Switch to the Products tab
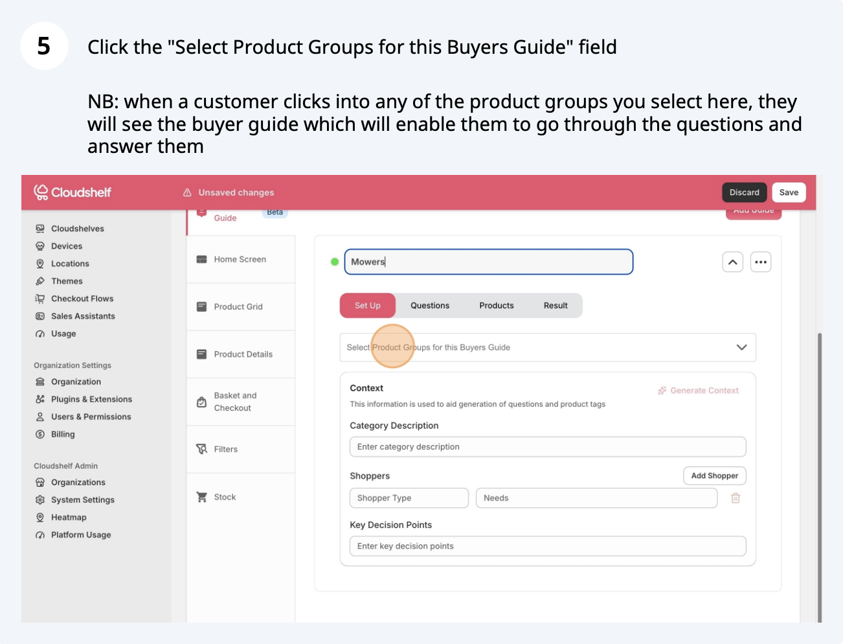The height and width of the screenshot is (644, 843). click(x=497, y=306)
